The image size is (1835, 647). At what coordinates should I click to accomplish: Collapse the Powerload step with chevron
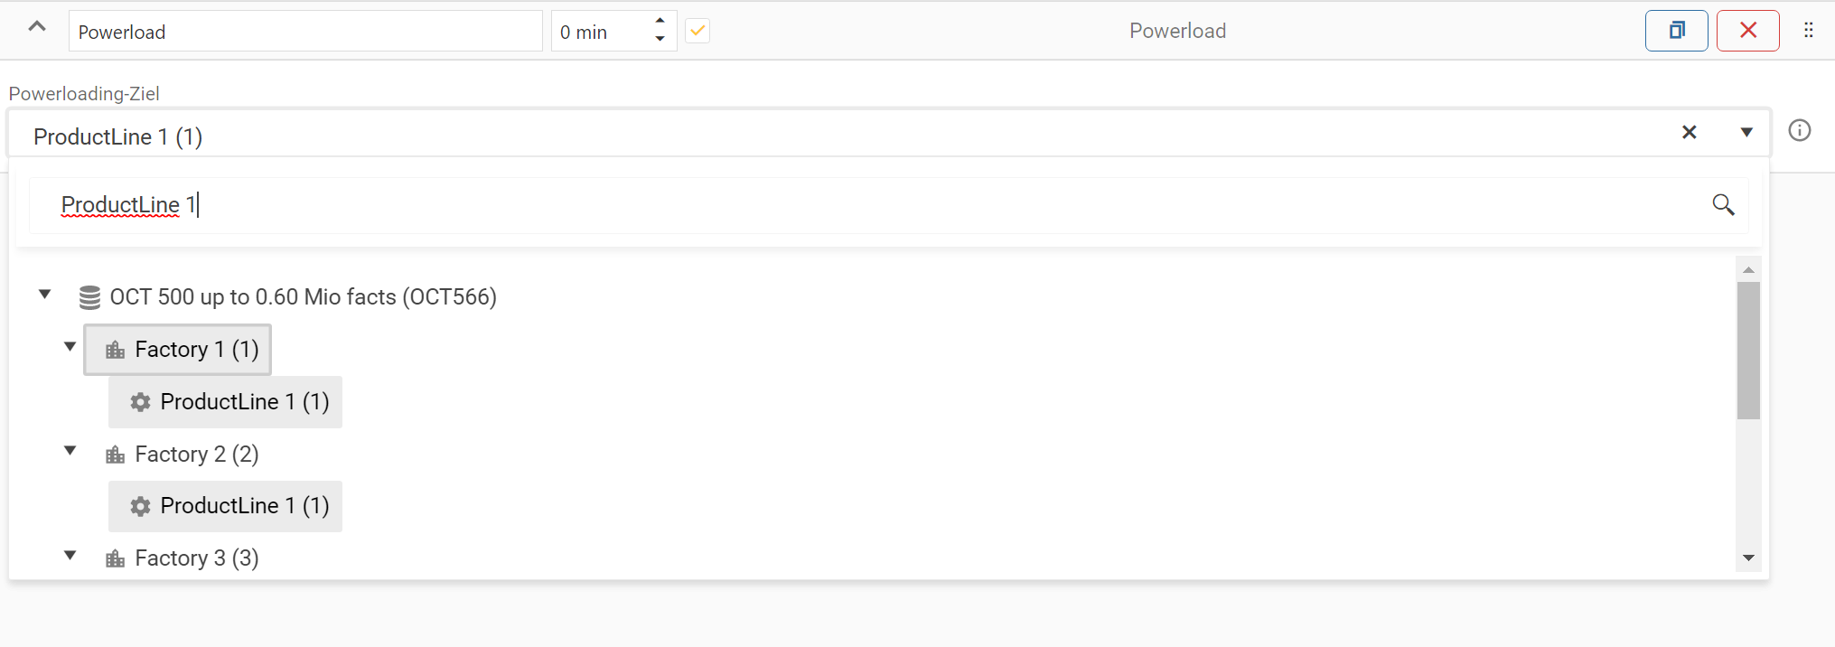pos(37,27)
